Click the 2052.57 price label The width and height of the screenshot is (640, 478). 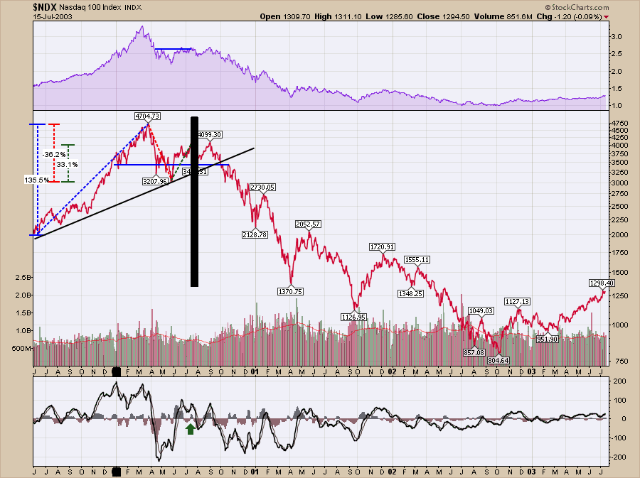click(x=308, y=224)
